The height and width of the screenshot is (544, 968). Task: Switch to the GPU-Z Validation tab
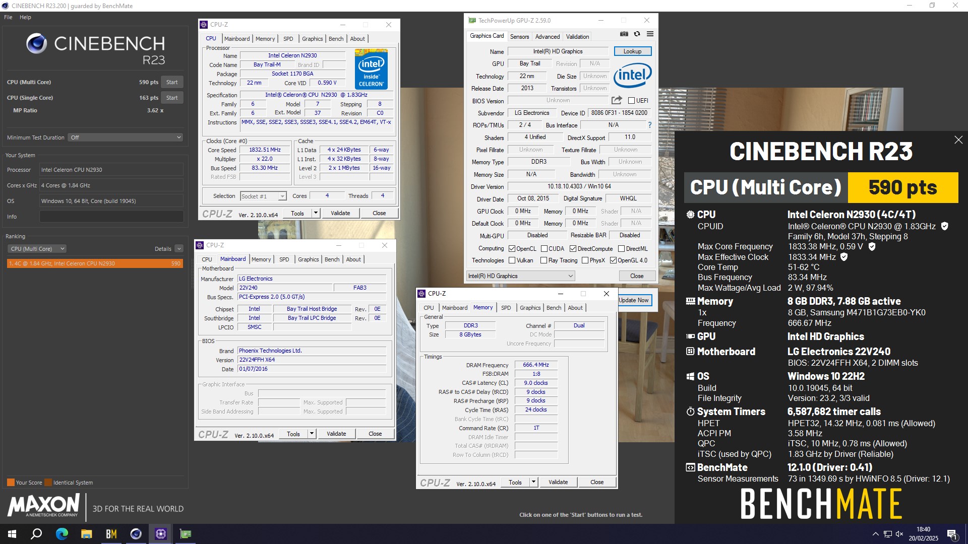point(577,37)
